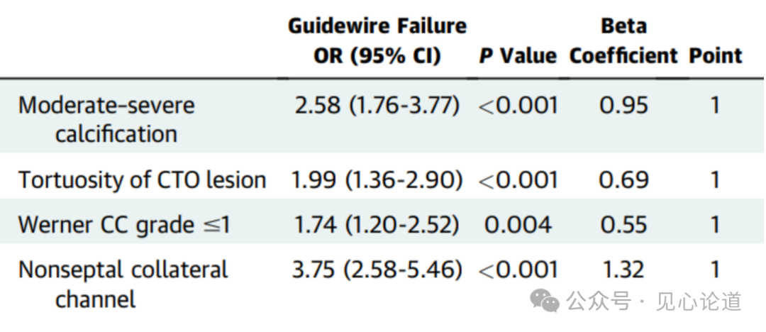Click the P value 0.004 cell

tap(518, 225)
